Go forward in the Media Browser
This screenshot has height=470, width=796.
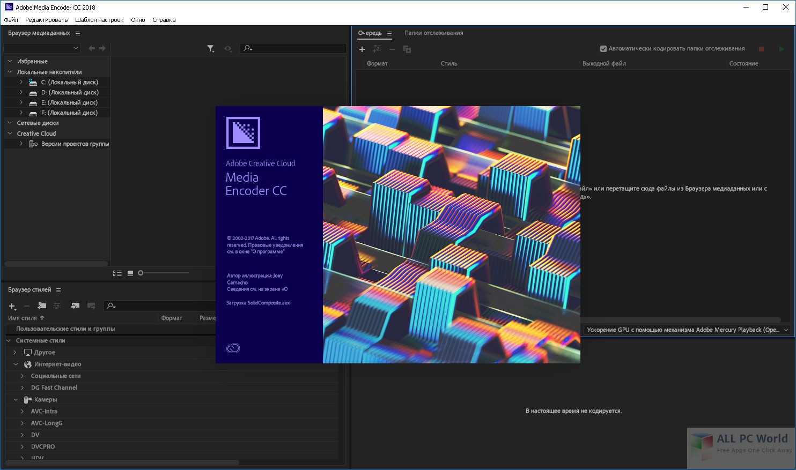[x=102, y=48]
